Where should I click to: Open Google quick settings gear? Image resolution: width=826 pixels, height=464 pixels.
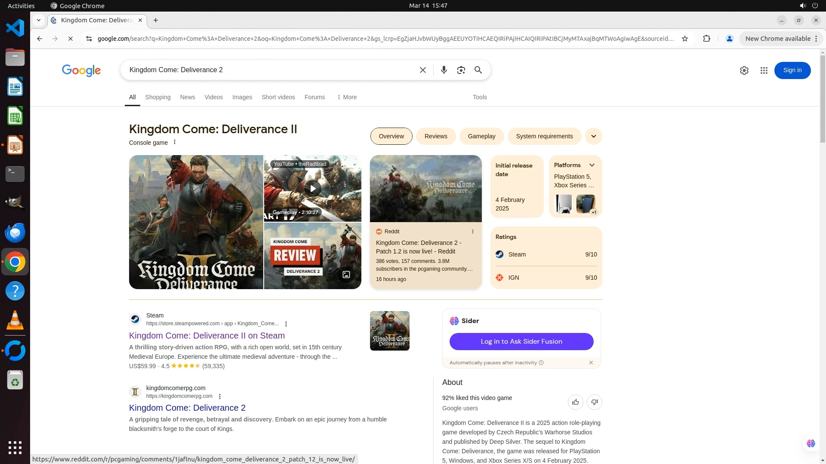click(744, 70)
